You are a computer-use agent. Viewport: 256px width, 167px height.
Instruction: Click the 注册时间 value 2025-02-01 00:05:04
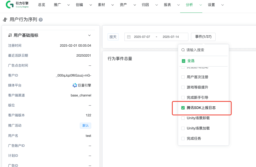pyautogui.click(x=75, y=46)
